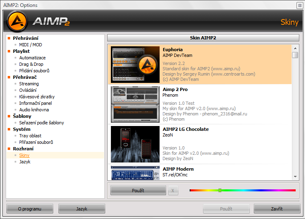The height and width of the screenshot is (219, 305).
Task: Click the AIMP Modern skin title
Action: point(178,169)
